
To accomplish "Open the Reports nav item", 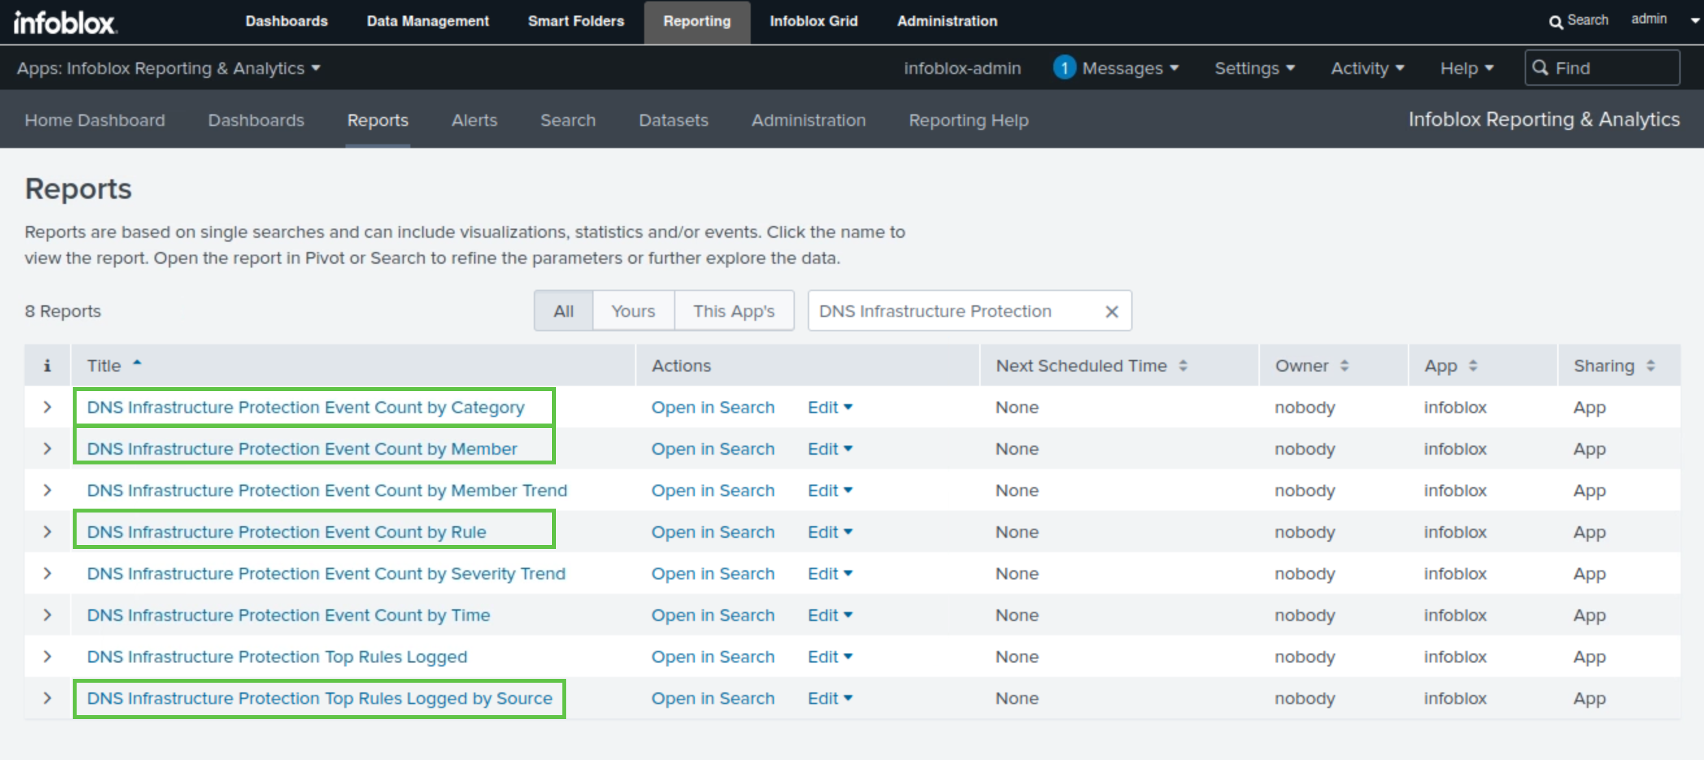I will [x=378, y=120].
